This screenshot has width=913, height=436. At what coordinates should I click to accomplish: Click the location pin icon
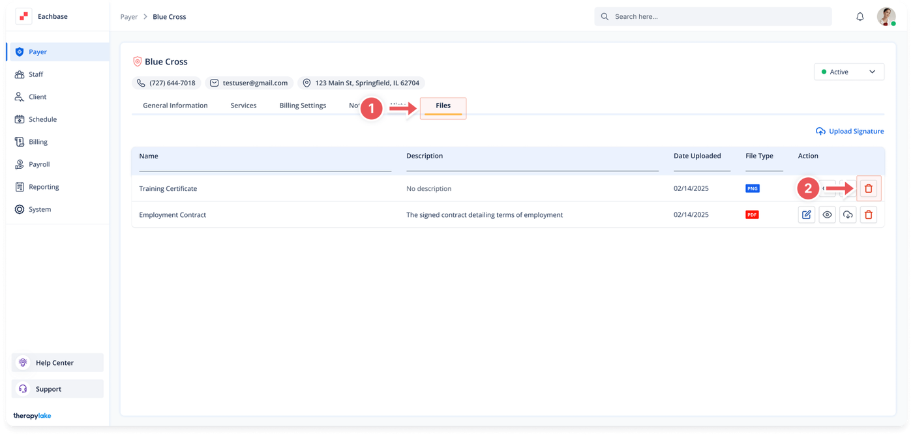coord(307,83)
